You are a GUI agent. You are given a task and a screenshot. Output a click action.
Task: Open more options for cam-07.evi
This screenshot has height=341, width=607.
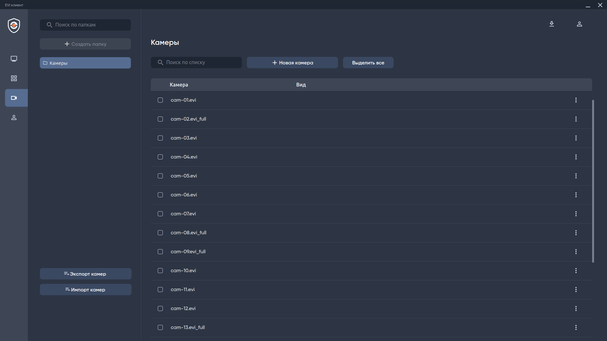pyautogui.click(x=576, y=214)
